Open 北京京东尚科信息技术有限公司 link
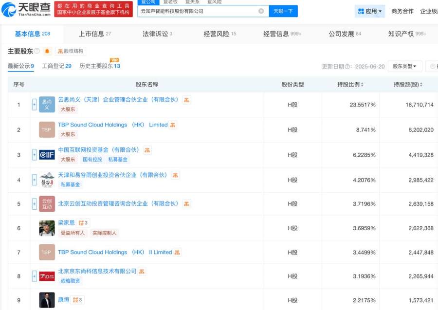Viewport: 438px width, 310px height. click(x=97, y=271)
